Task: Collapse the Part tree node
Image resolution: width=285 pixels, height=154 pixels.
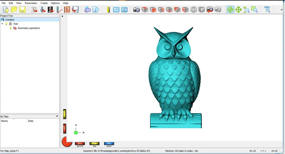Action: (2, 24)
